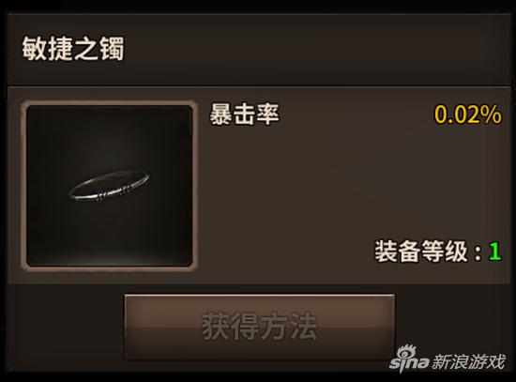Click the 获 character on the button
The height and width of the screenshot is (382, 516).
(x=216, y=327)
